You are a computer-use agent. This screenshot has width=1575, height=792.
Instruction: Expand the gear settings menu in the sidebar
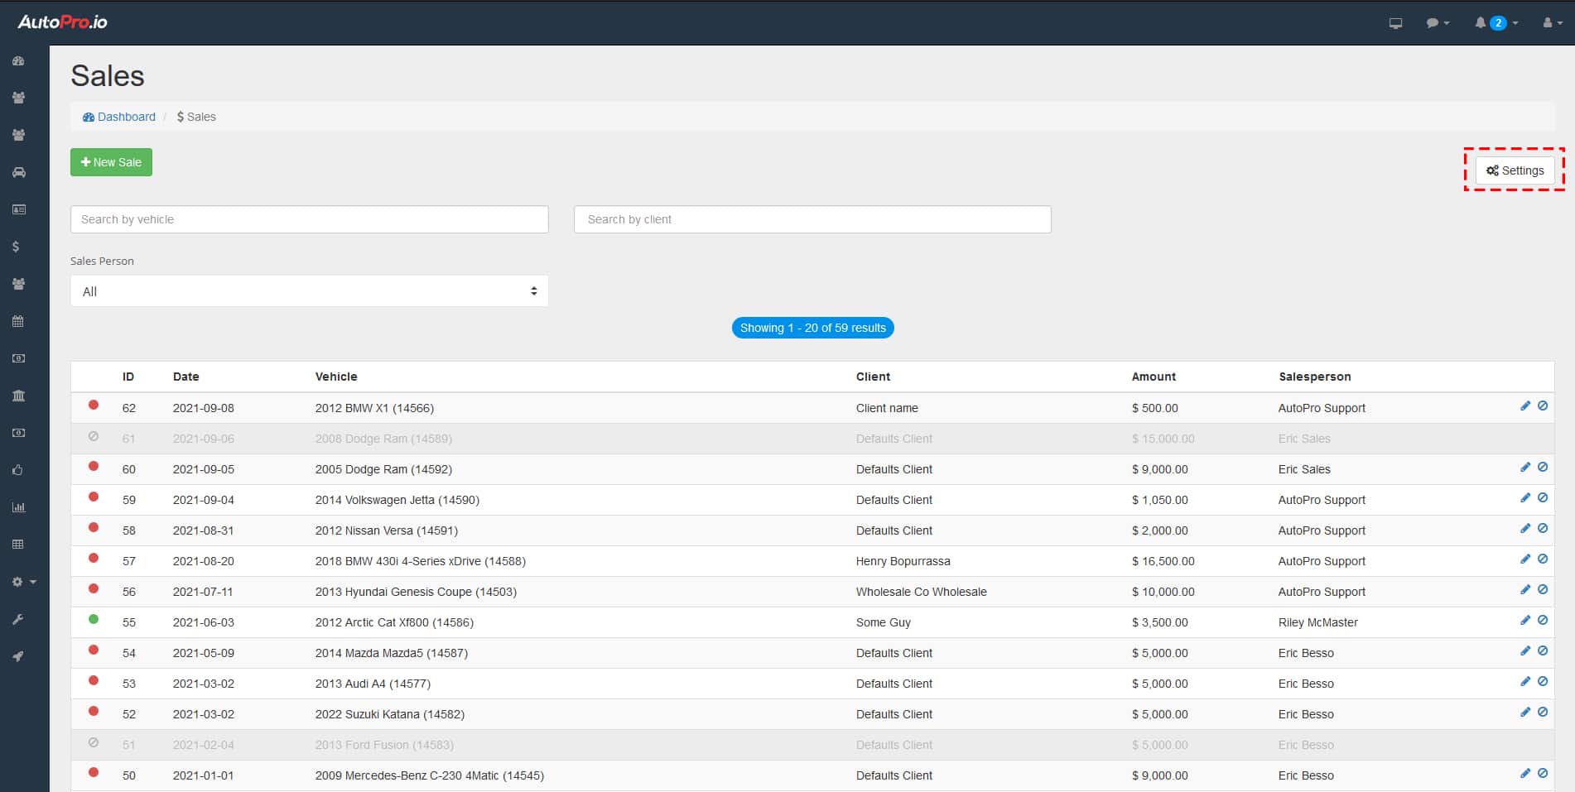click(23, 582)
